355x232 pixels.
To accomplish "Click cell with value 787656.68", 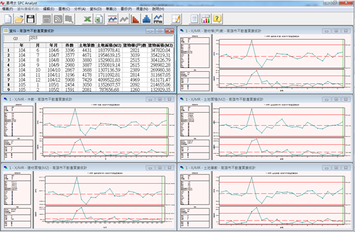I will pos(109,90).
